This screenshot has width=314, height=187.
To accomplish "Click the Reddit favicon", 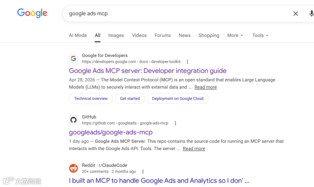I will (74, 168).
